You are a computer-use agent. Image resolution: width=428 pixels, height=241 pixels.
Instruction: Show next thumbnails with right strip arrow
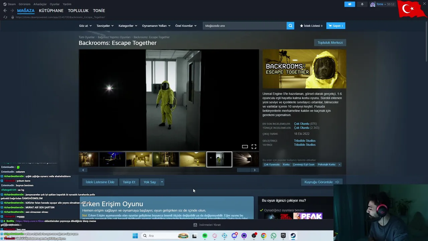(254, 170)
